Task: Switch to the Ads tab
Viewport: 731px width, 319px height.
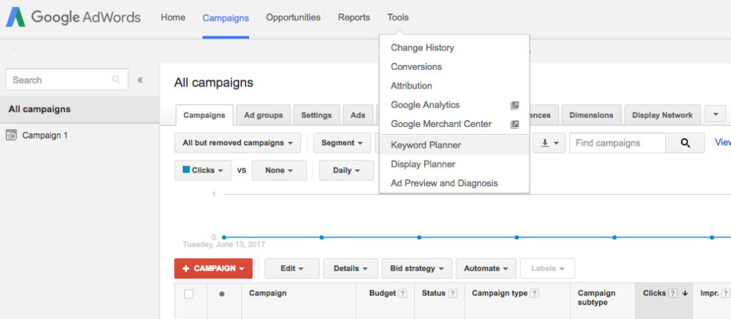Action: pyautogui.click(x=358, y=115)
